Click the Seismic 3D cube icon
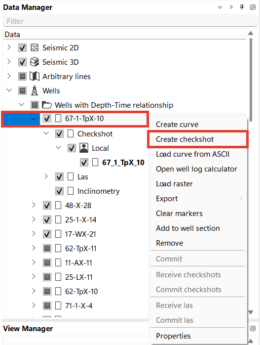260x345 pixels. click(35, 62)
